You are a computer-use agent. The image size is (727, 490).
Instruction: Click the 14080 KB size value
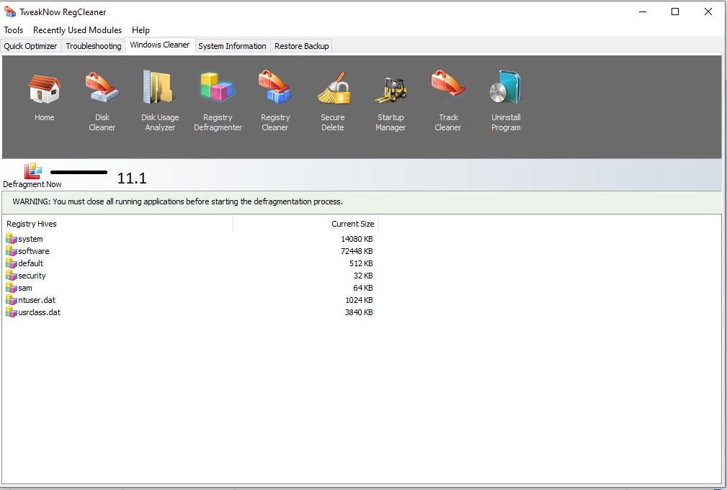point(357,239)
